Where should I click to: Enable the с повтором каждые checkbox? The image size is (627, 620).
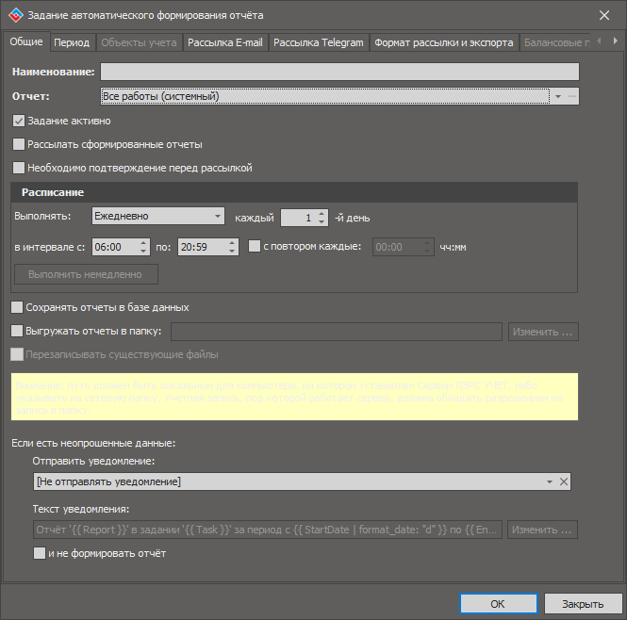point(255,247)
